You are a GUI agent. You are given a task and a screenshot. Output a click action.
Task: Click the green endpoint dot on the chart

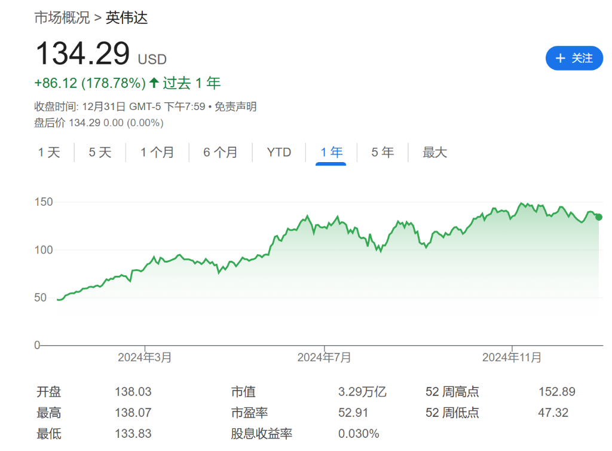[599, 217]
